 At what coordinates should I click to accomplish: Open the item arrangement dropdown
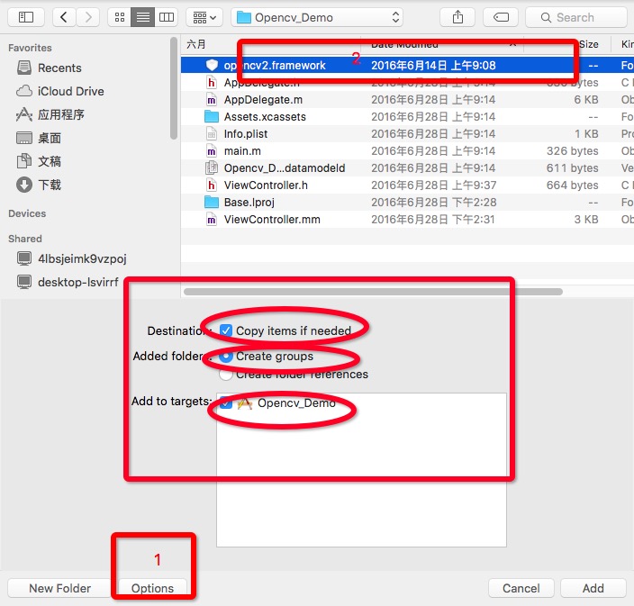[204, 17]
